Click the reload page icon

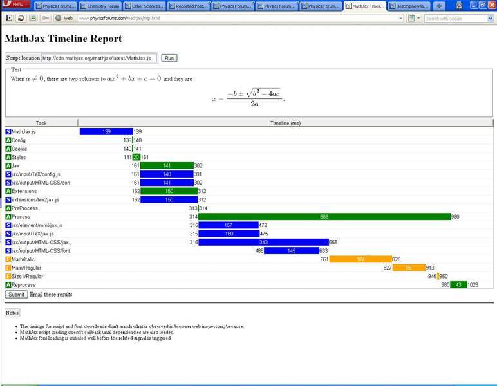(21, 18)
